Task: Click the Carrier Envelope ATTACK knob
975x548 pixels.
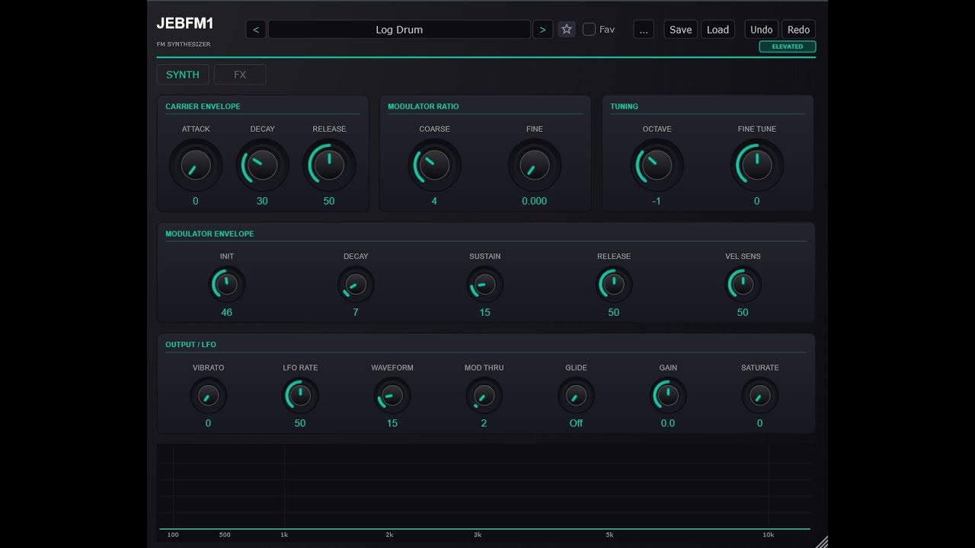Action: click(196, 165)
